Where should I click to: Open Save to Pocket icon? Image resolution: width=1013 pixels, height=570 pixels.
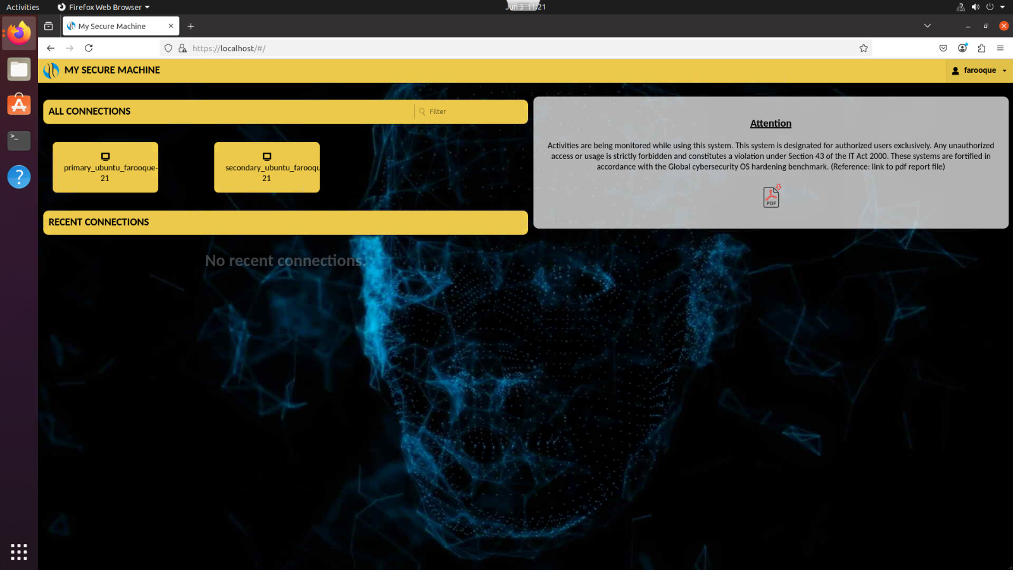943,48
